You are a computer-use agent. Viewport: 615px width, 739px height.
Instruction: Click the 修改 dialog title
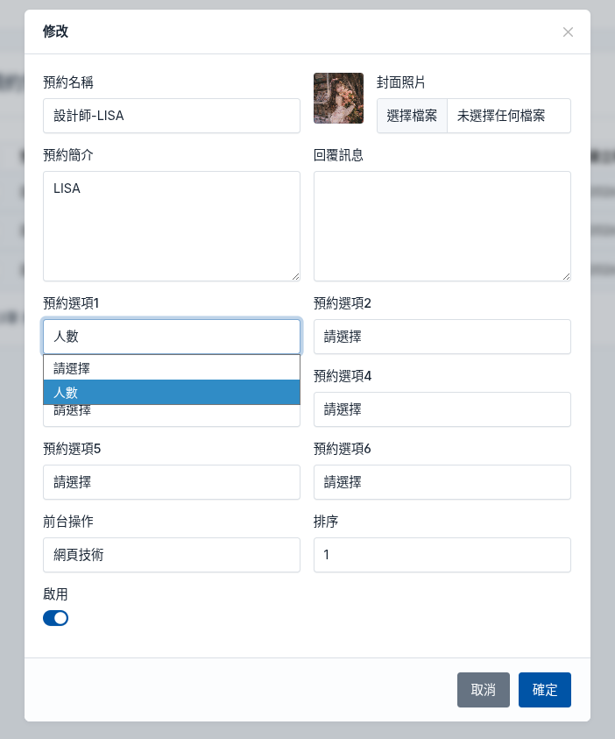point(55,31)
